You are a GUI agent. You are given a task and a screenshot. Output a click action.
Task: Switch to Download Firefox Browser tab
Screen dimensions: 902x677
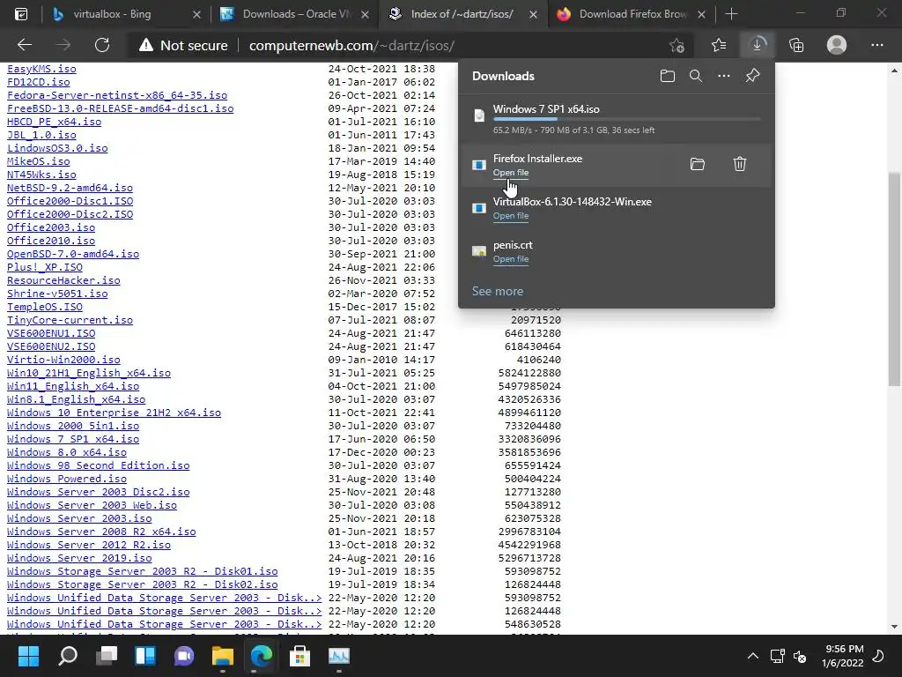[x=632, y=14]
